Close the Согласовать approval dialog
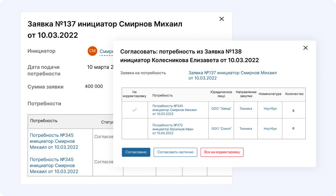 click(305, 48)
